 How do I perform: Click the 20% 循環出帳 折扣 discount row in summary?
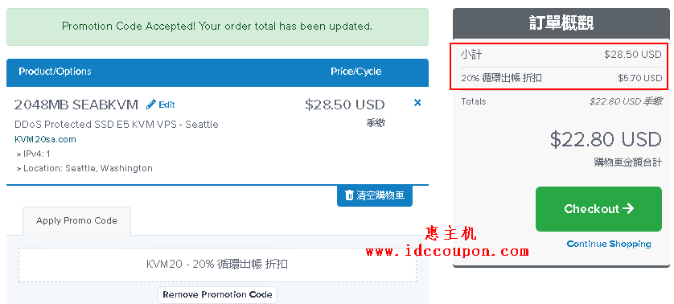pyautogui.click(x=561, y=78)
